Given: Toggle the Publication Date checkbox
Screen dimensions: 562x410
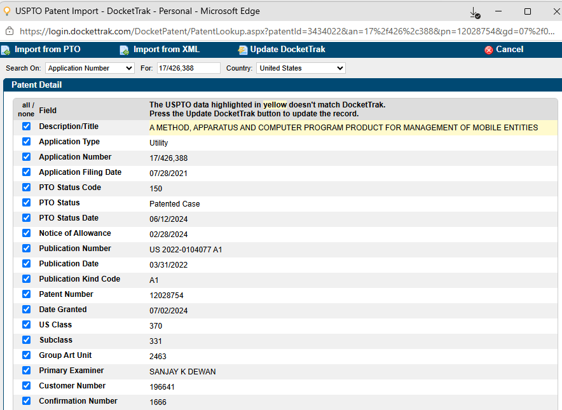Looking at the screenshot, I should [x=26, y=263].
